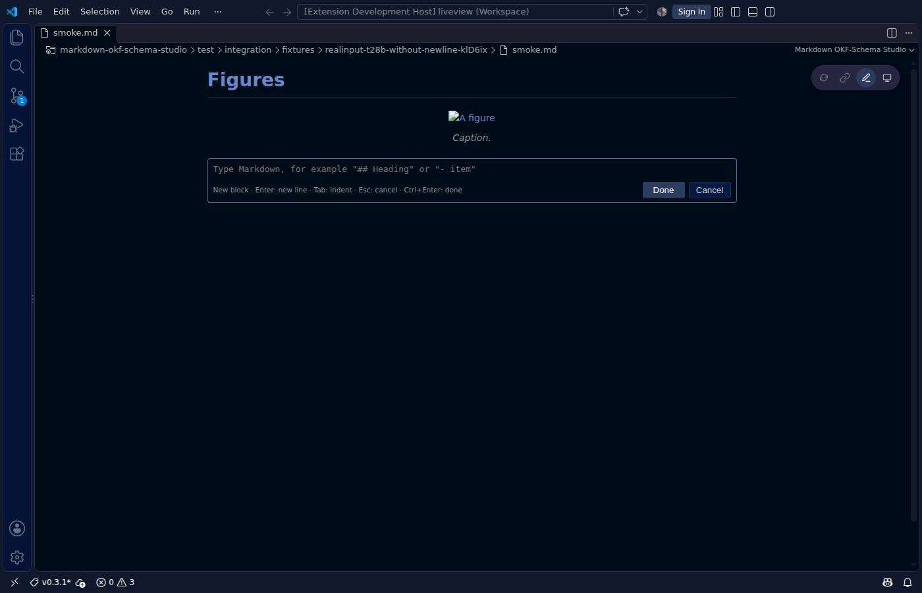Screen dimensions: 922x593
Task: Click the Caption. text
Action: (472, 138)
